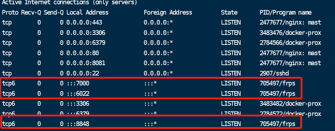Select local address :::3306
335x131 pixels.
(78, 104)
